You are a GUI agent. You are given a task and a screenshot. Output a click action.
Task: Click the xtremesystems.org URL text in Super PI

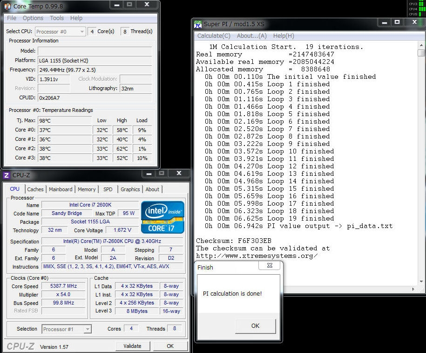257,256
